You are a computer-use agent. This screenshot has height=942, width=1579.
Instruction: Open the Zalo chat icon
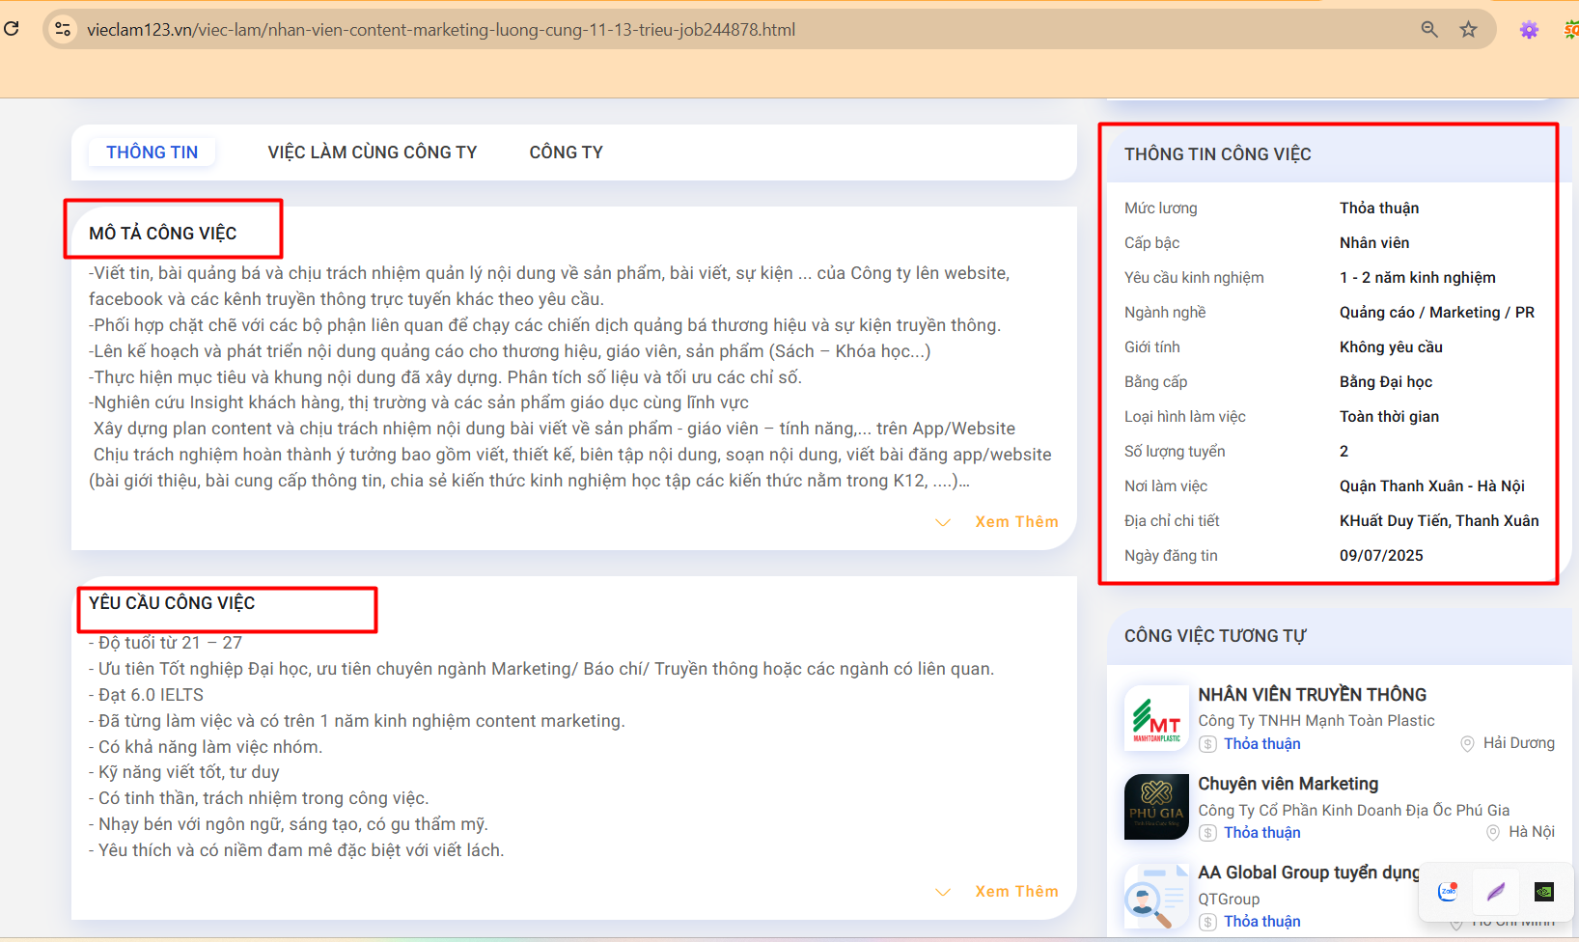(x=1447, y=891)
